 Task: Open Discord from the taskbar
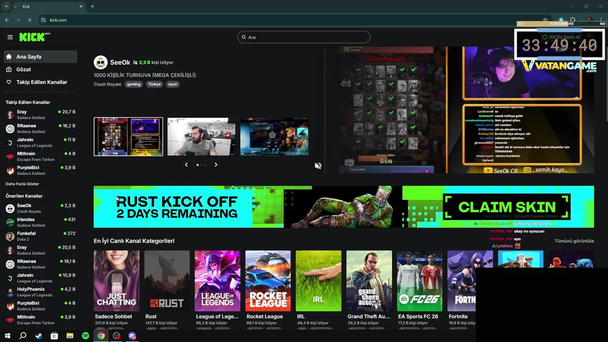click(132, 336)
